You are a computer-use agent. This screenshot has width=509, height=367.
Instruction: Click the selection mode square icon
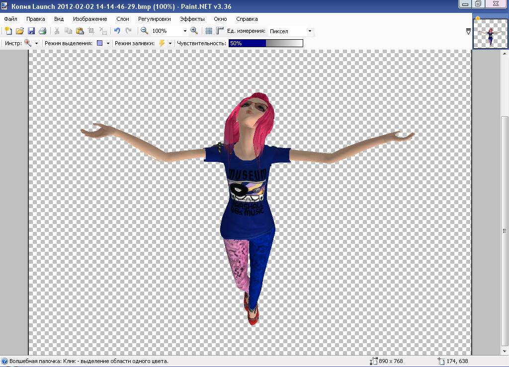(99, 43)
